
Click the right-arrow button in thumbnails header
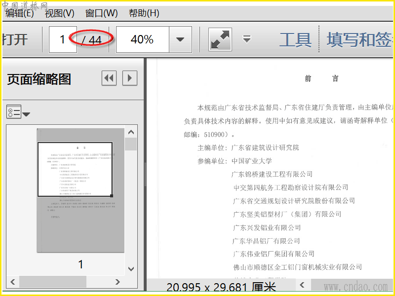[x=130, y=78]
